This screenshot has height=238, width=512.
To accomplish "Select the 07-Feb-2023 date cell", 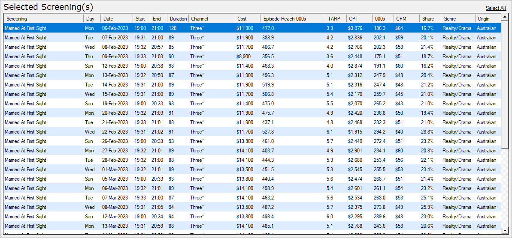I will 115,38.
